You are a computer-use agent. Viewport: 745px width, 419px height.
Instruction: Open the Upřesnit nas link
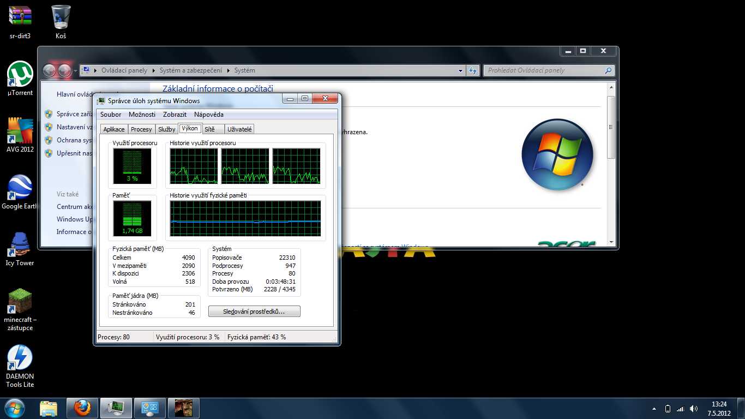coord(75,153)
